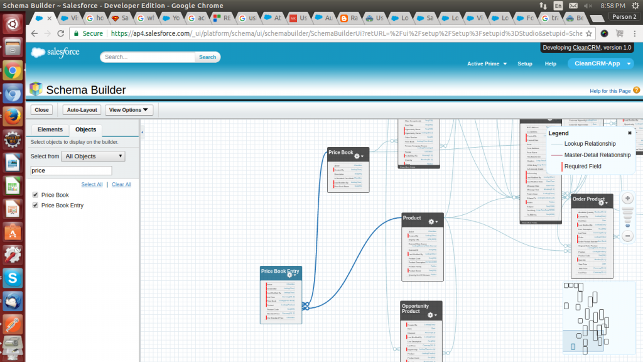643x362 pixels.
Task: Open the Setup menu item
Action: pos(524,63)
